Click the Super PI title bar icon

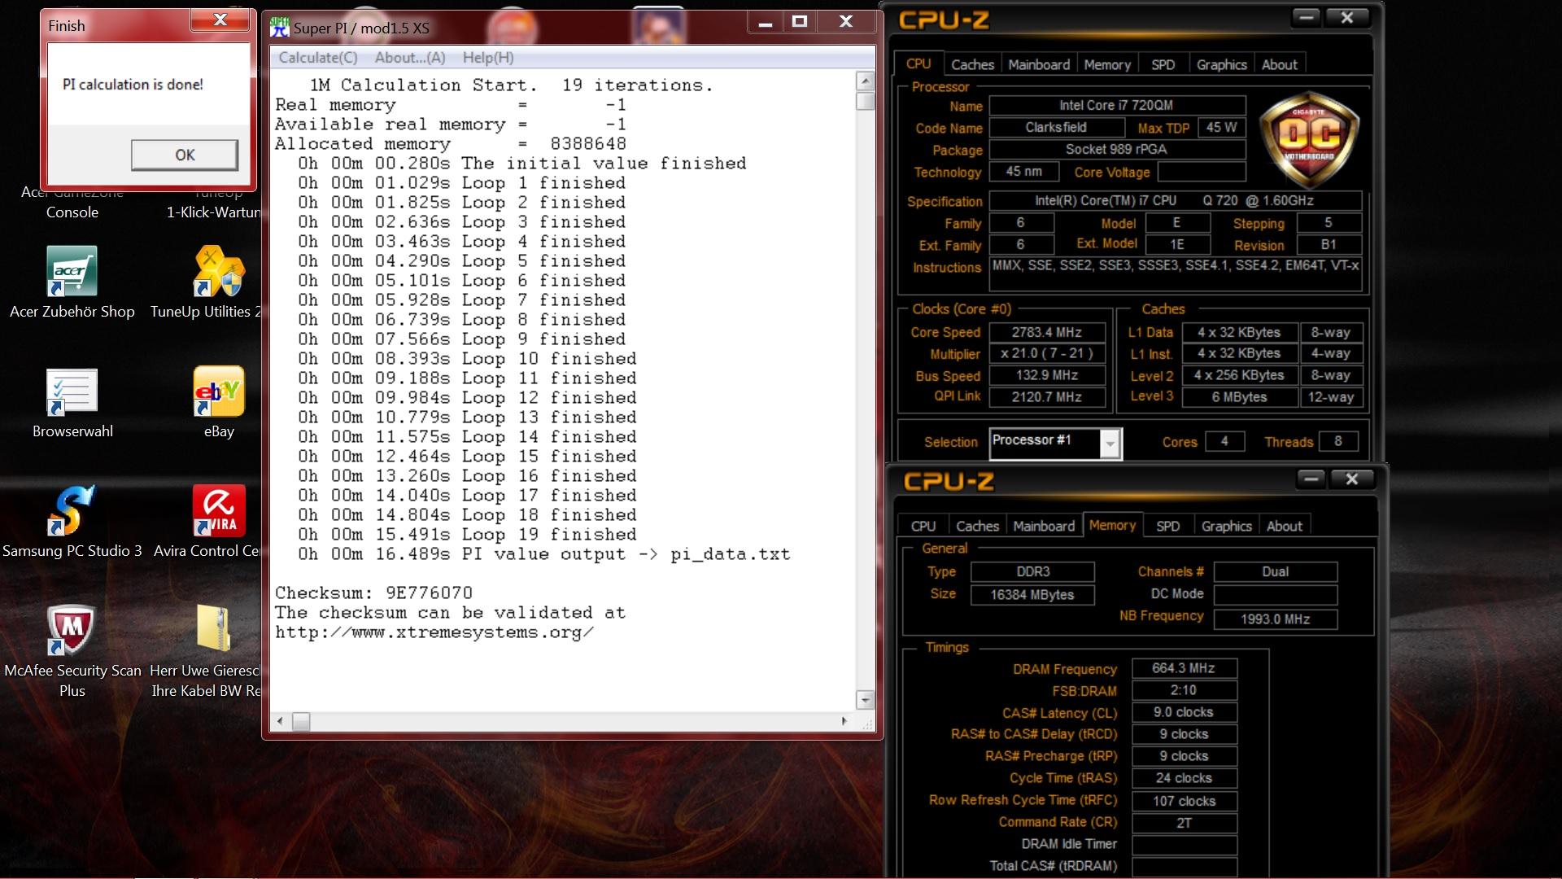[x=280, y=28]
